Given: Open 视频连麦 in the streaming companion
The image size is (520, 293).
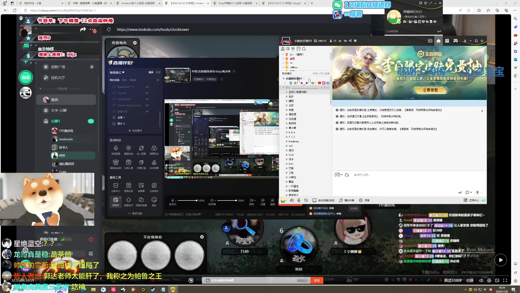Looking at the screenshot, I should (116, 150).
